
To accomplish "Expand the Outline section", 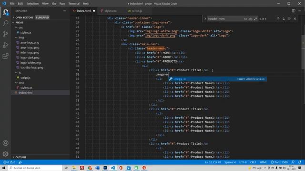I will 13,157.
